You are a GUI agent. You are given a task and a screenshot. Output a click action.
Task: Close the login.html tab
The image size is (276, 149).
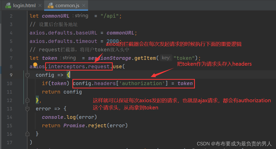click(40, 5)
